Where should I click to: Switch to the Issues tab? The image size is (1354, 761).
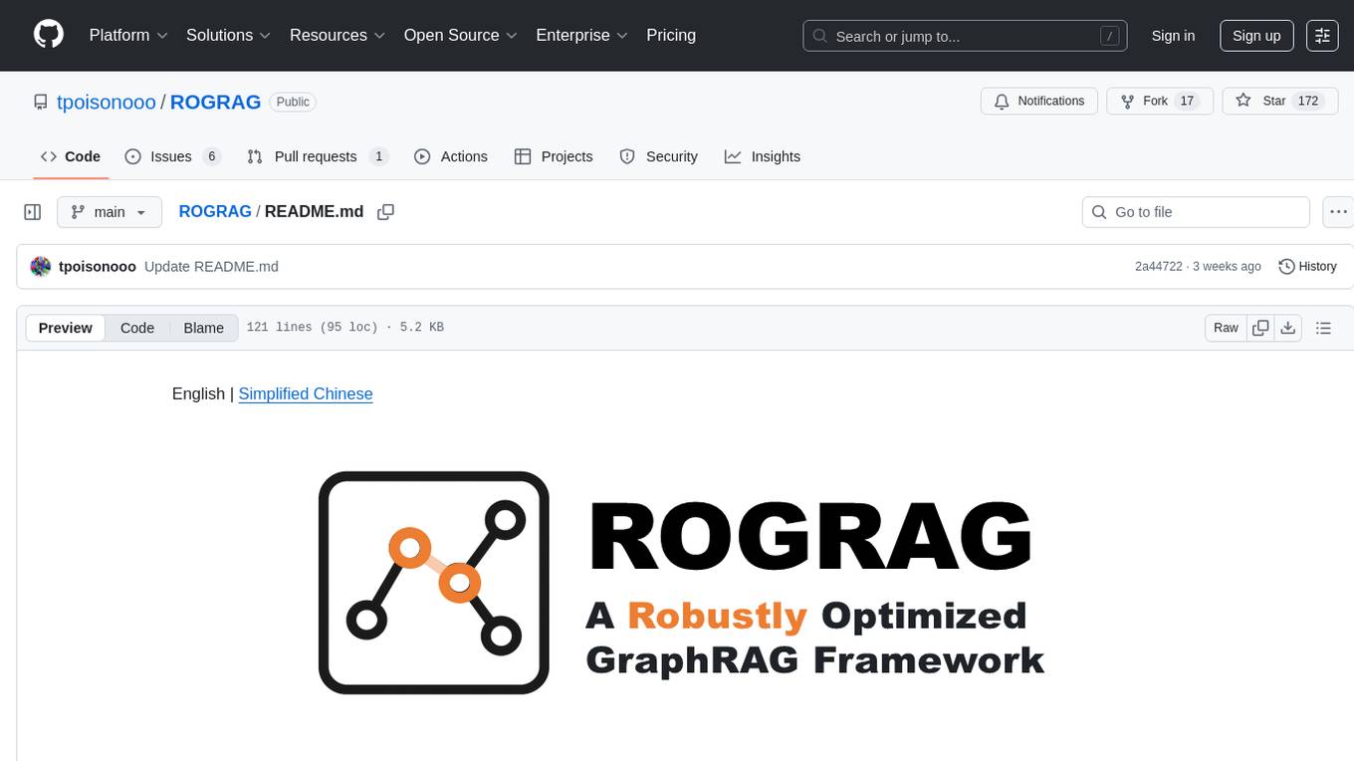click(x=172, y=156)
